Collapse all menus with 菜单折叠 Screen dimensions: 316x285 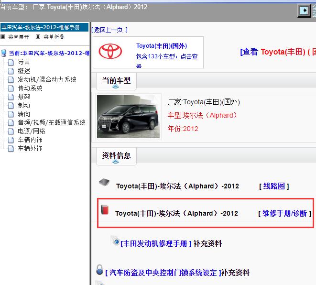(x=54, y=37)
